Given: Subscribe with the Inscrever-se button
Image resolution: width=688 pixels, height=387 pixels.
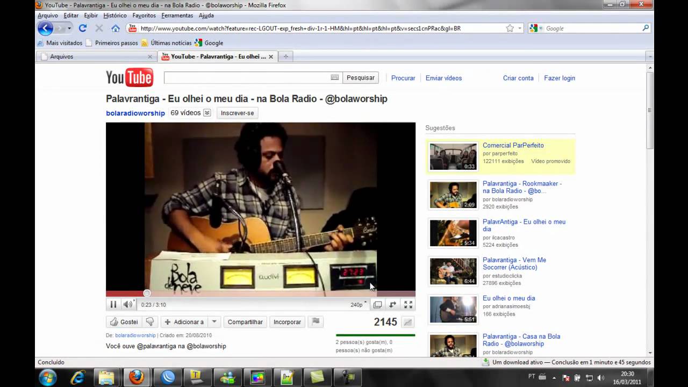Looking at the screenshot, I should coord(237,113).
